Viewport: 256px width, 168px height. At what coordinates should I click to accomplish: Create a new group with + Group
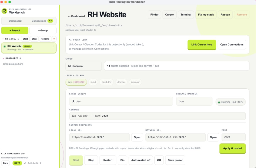coord(43,31)
